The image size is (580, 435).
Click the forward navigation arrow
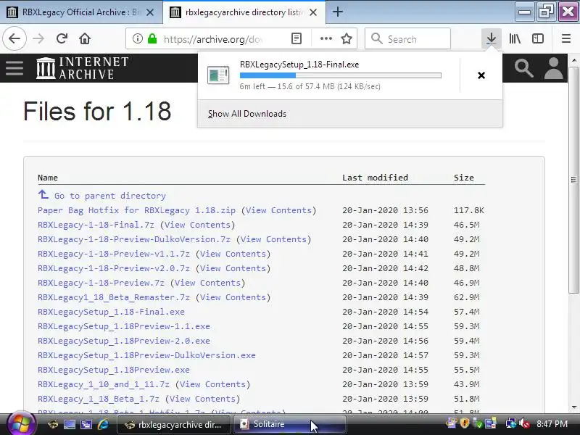pyautogui.click(x=38, y=38)
